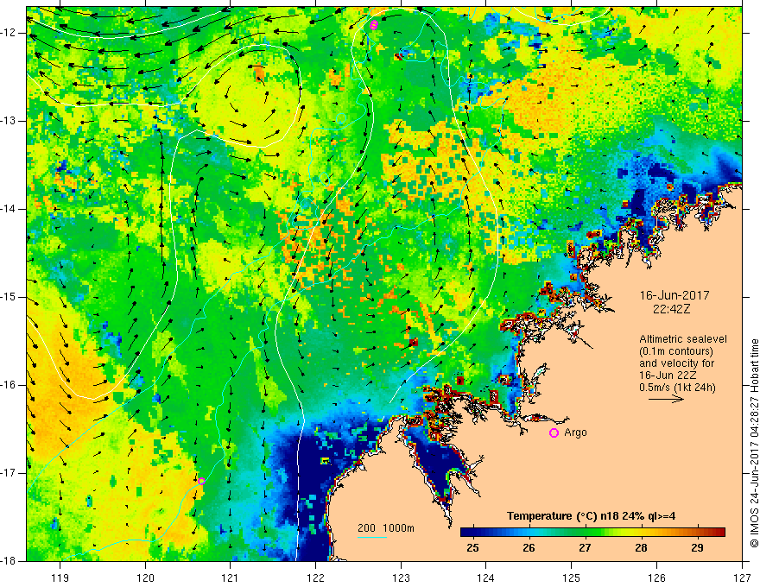
Task: Click the '200' depth contour label
Action: [x=366, y=528]
